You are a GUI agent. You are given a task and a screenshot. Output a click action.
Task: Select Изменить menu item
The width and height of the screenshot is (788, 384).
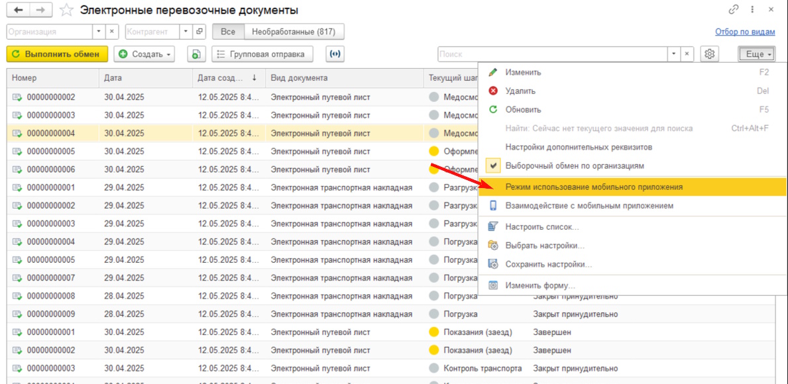632,72
